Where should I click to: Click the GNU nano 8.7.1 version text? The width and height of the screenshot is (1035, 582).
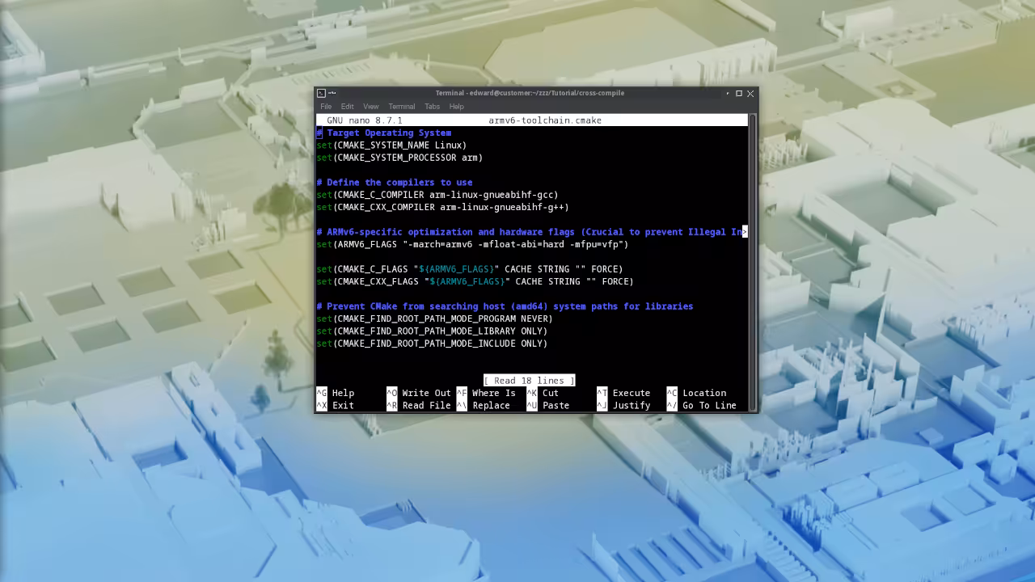pyautogui.click(x=365, y=120)
